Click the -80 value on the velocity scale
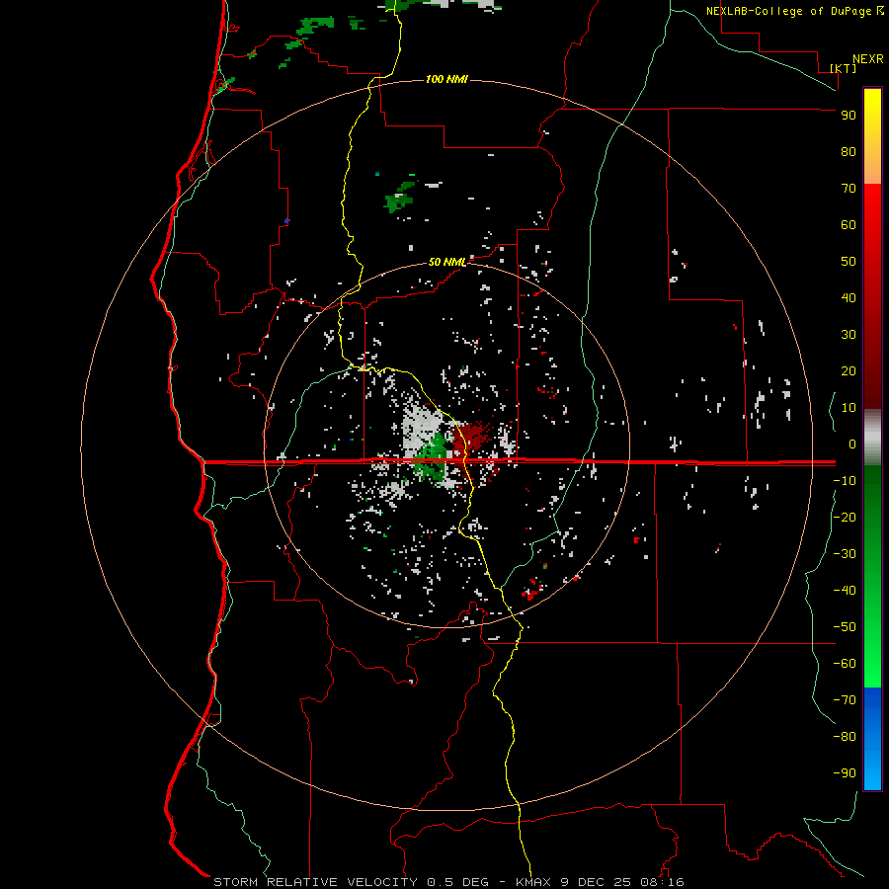 tap(845, 737)
